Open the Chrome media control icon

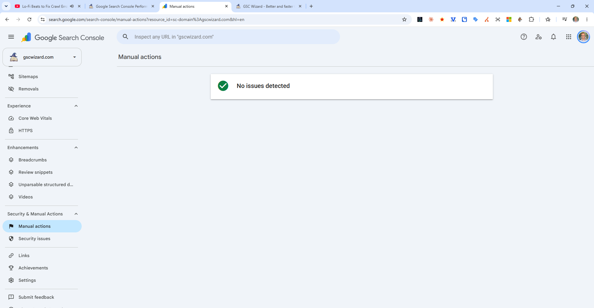pyautogui.click(x=565, y=19)
